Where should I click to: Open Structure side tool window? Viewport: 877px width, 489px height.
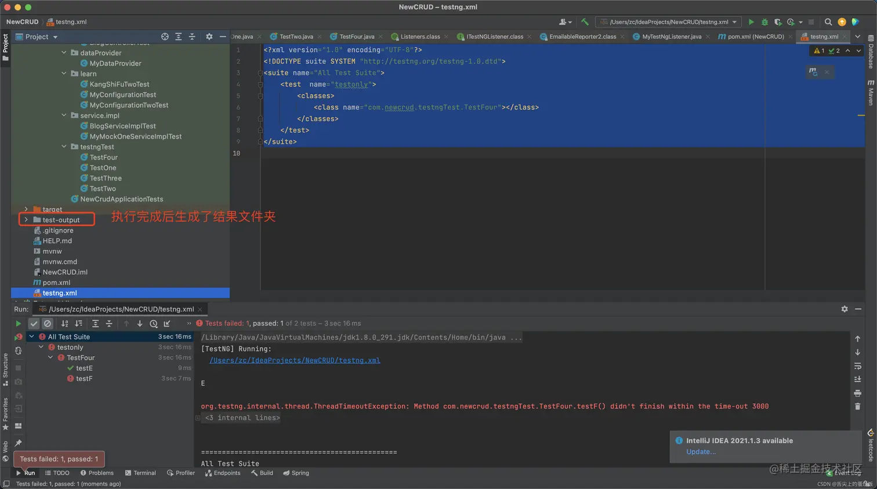[5, 370]
